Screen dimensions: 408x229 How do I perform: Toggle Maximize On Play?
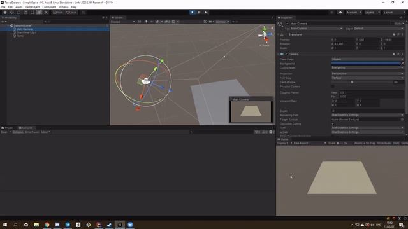(x=364, y=143)
